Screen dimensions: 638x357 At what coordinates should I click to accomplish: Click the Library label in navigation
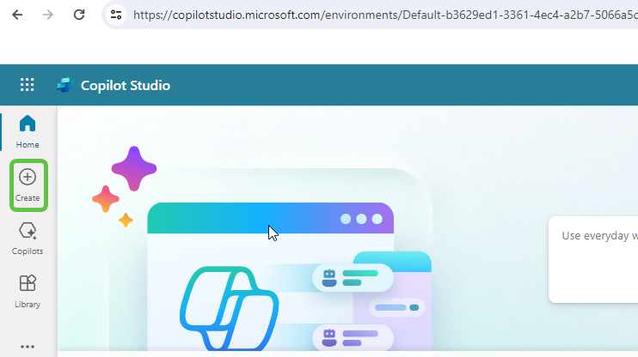tap(28, 305)
